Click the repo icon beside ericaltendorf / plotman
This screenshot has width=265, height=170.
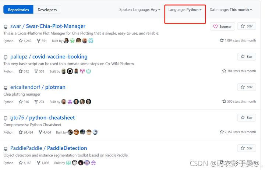[6, 88]
